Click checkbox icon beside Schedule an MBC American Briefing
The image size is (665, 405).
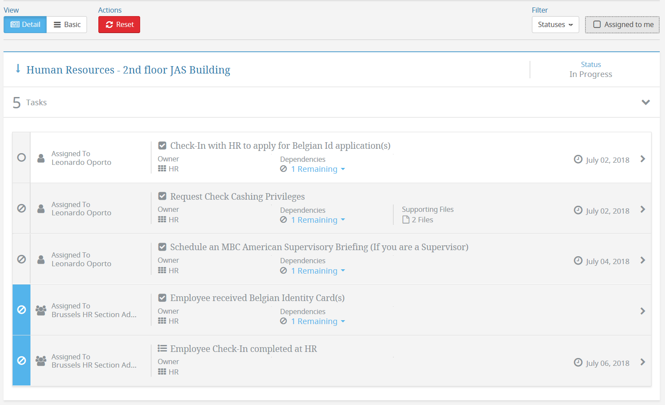(x=162, y=247)
